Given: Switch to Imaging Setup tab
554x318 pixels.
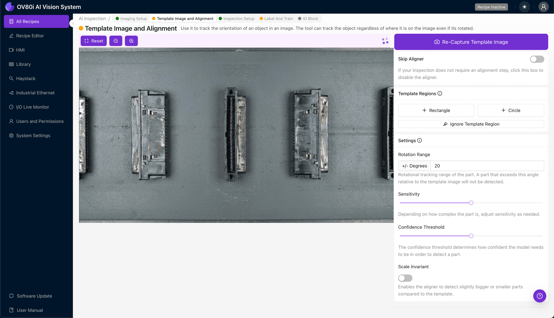Looking at the screenshot, I should pyautogui.click(x=131, y=19).
